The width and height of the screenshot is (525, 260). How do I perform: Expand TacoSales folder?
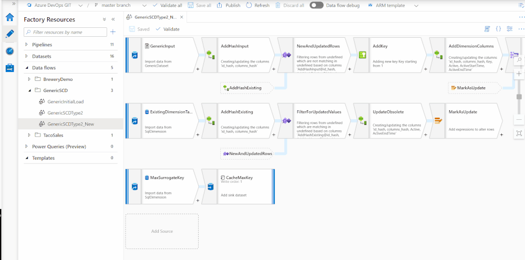(29, 135)
